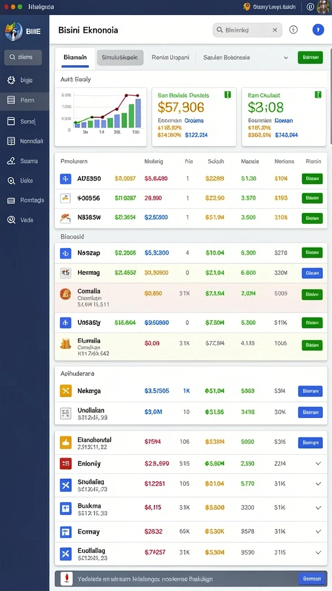Screen dimensions: 332x591
Task: Click the red Enloniy row icon
Action: click(x=66, y=463)
